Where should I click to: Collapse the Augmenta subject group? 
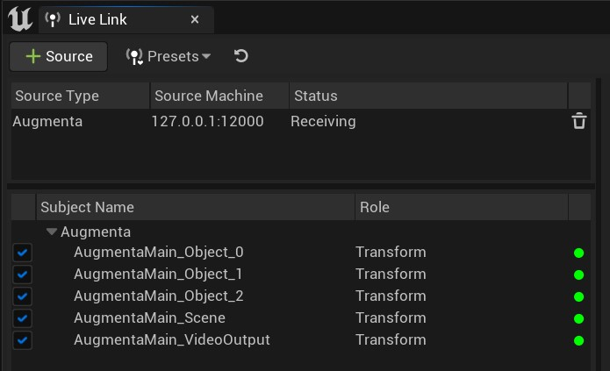[x=52, y=232]
